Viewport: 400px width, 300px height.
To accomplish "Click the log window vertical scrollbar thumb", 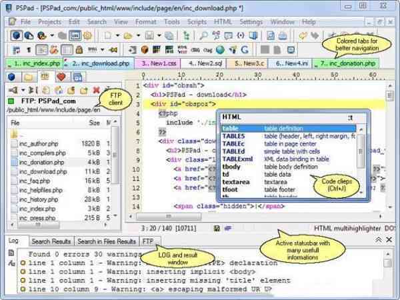I will 387,263.
